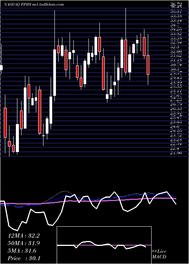Click inside the MACD inset chart box
Viewport: 189px width, 264px height.
(104, 245)
